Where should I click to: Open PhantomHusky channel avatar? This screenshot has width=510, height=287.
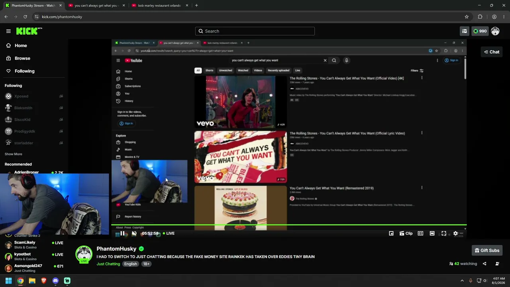coord(84,254)
